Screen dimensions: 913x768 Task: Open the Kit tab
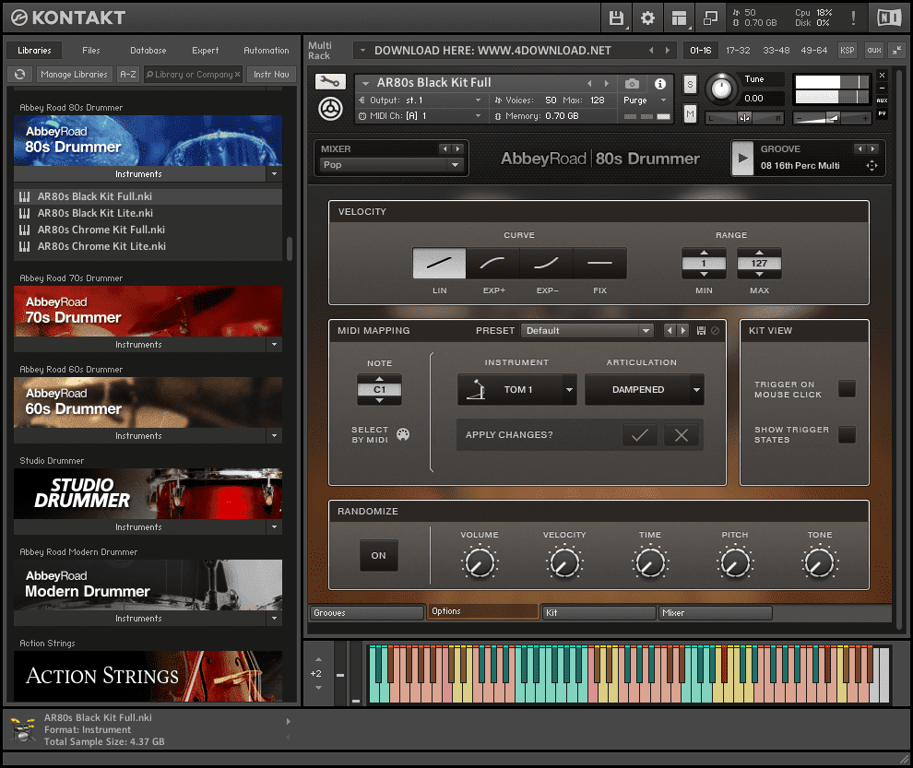(x=599, y=612)
